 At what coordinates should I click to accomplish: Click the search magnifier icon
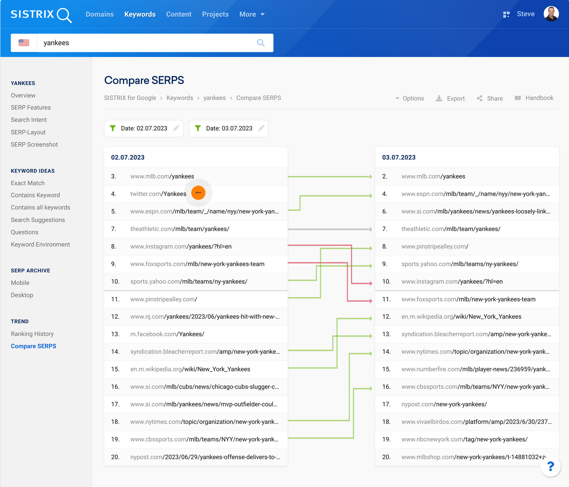[x=261, y=43]
